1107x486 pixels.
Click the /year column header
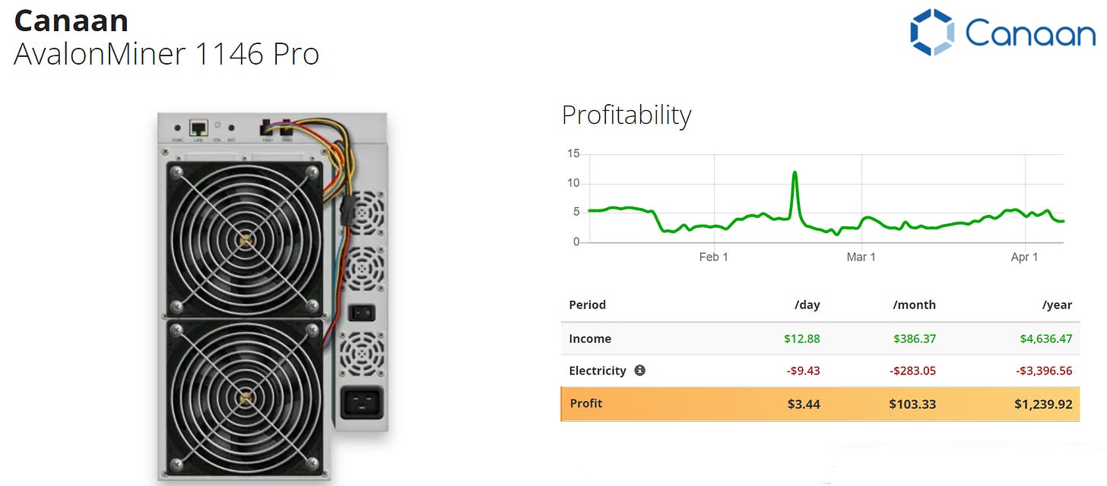tap(1057, 305)
